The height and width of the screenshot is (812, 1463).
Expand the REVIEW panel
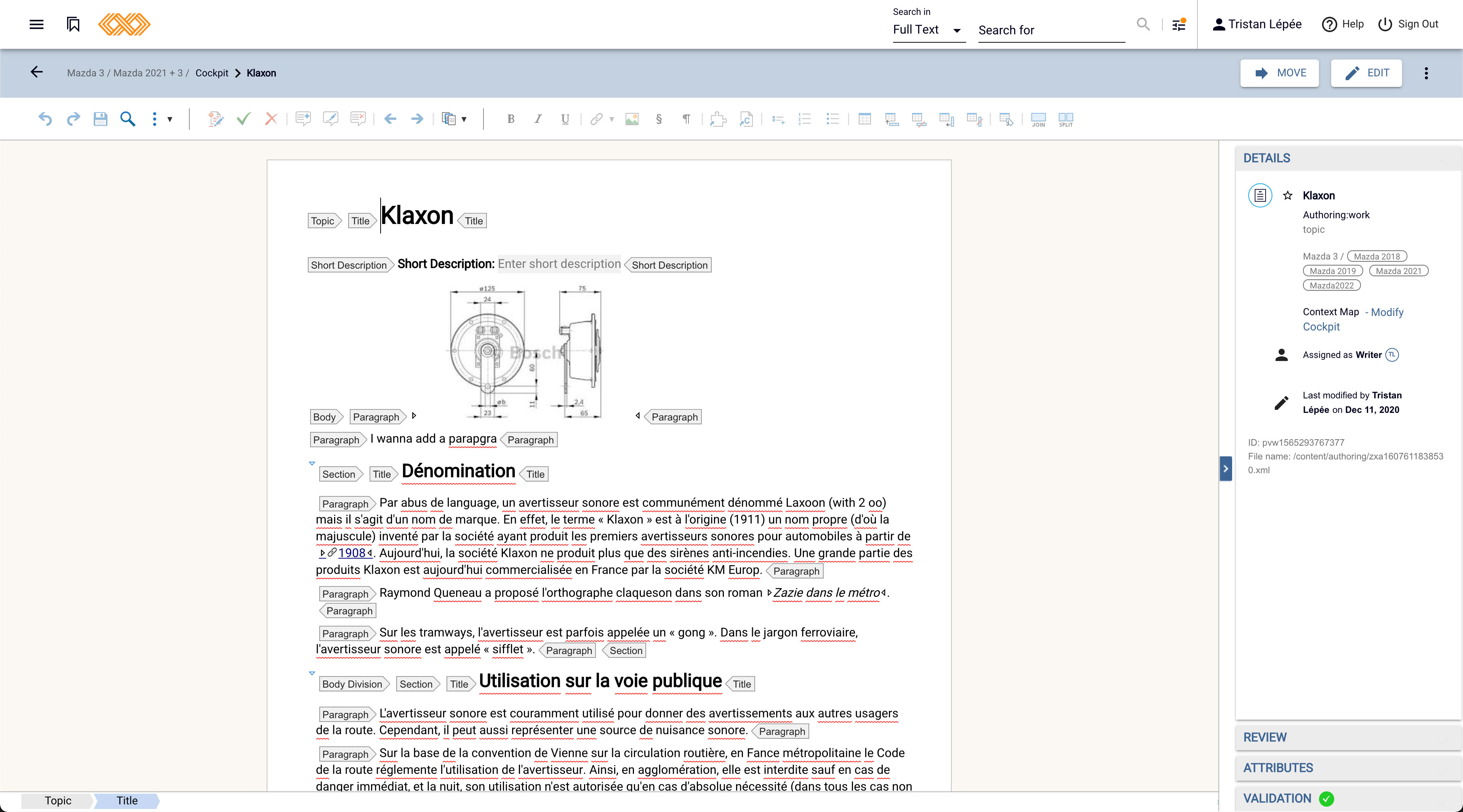click(1348, 737)
